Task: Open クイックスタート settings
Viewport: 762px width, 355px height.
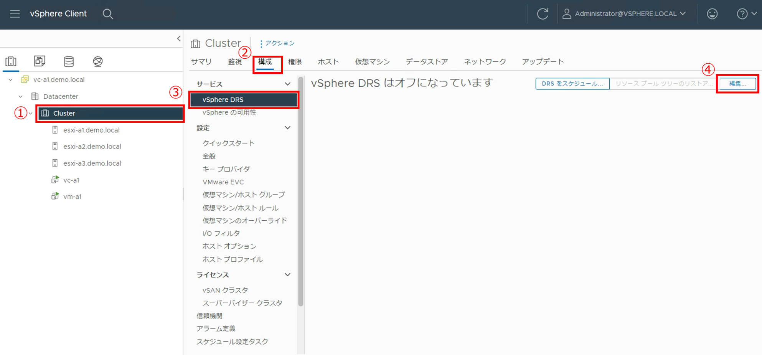Action: pyautogui.click(x=229, y=143)
